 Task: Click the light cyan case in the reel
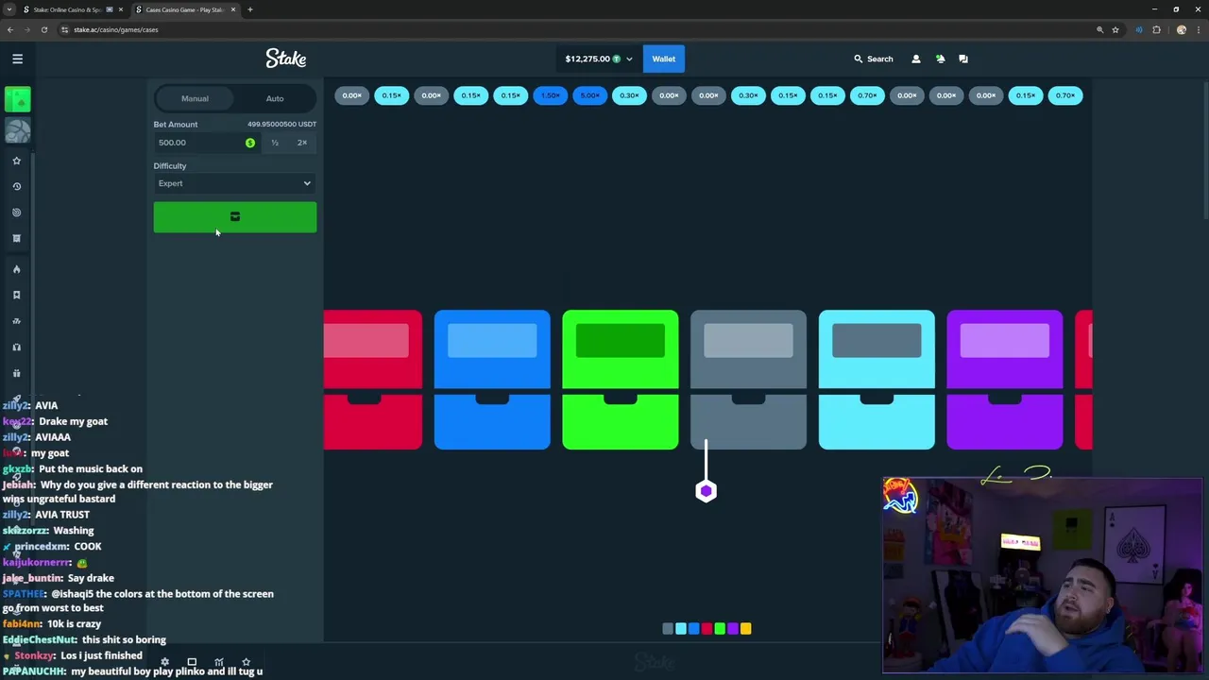click(x=877, y=380)
